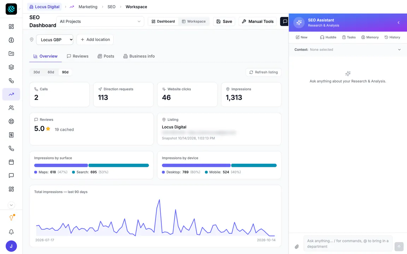Open the folder chart sidebar icon
This screenshot has height=254, width=407.
11,54
